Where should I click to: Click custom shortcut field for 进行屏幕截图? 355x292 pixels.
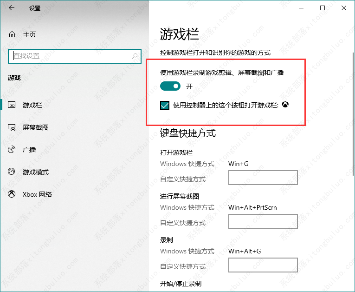click(263, 221)
